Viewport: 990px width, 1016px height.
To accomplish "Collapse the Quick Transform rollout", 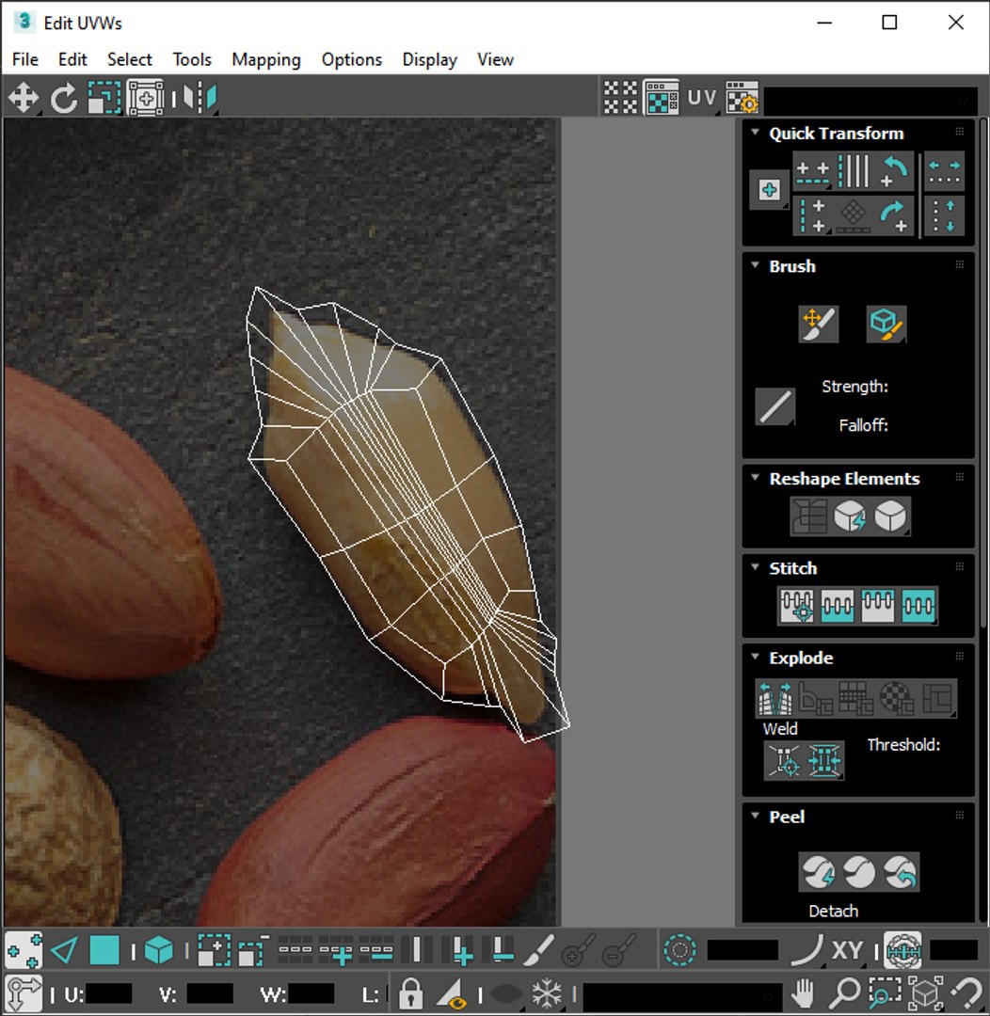I will pyautogui.click(x=755, y=133).
